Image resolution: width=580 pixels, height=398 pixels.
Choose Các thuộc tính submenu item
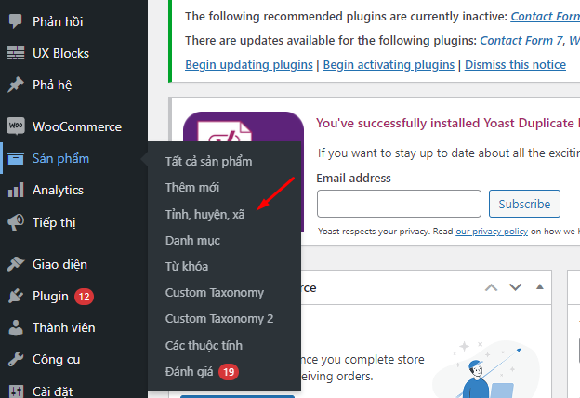[x=204, y=345]
